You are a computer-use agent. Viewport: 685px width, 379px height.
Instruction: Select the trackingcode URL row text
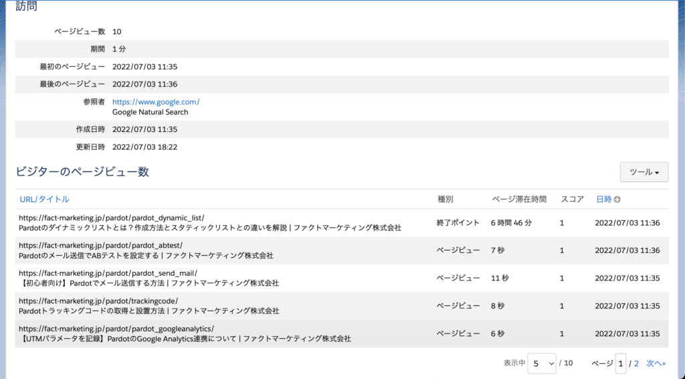pos(98,301)
